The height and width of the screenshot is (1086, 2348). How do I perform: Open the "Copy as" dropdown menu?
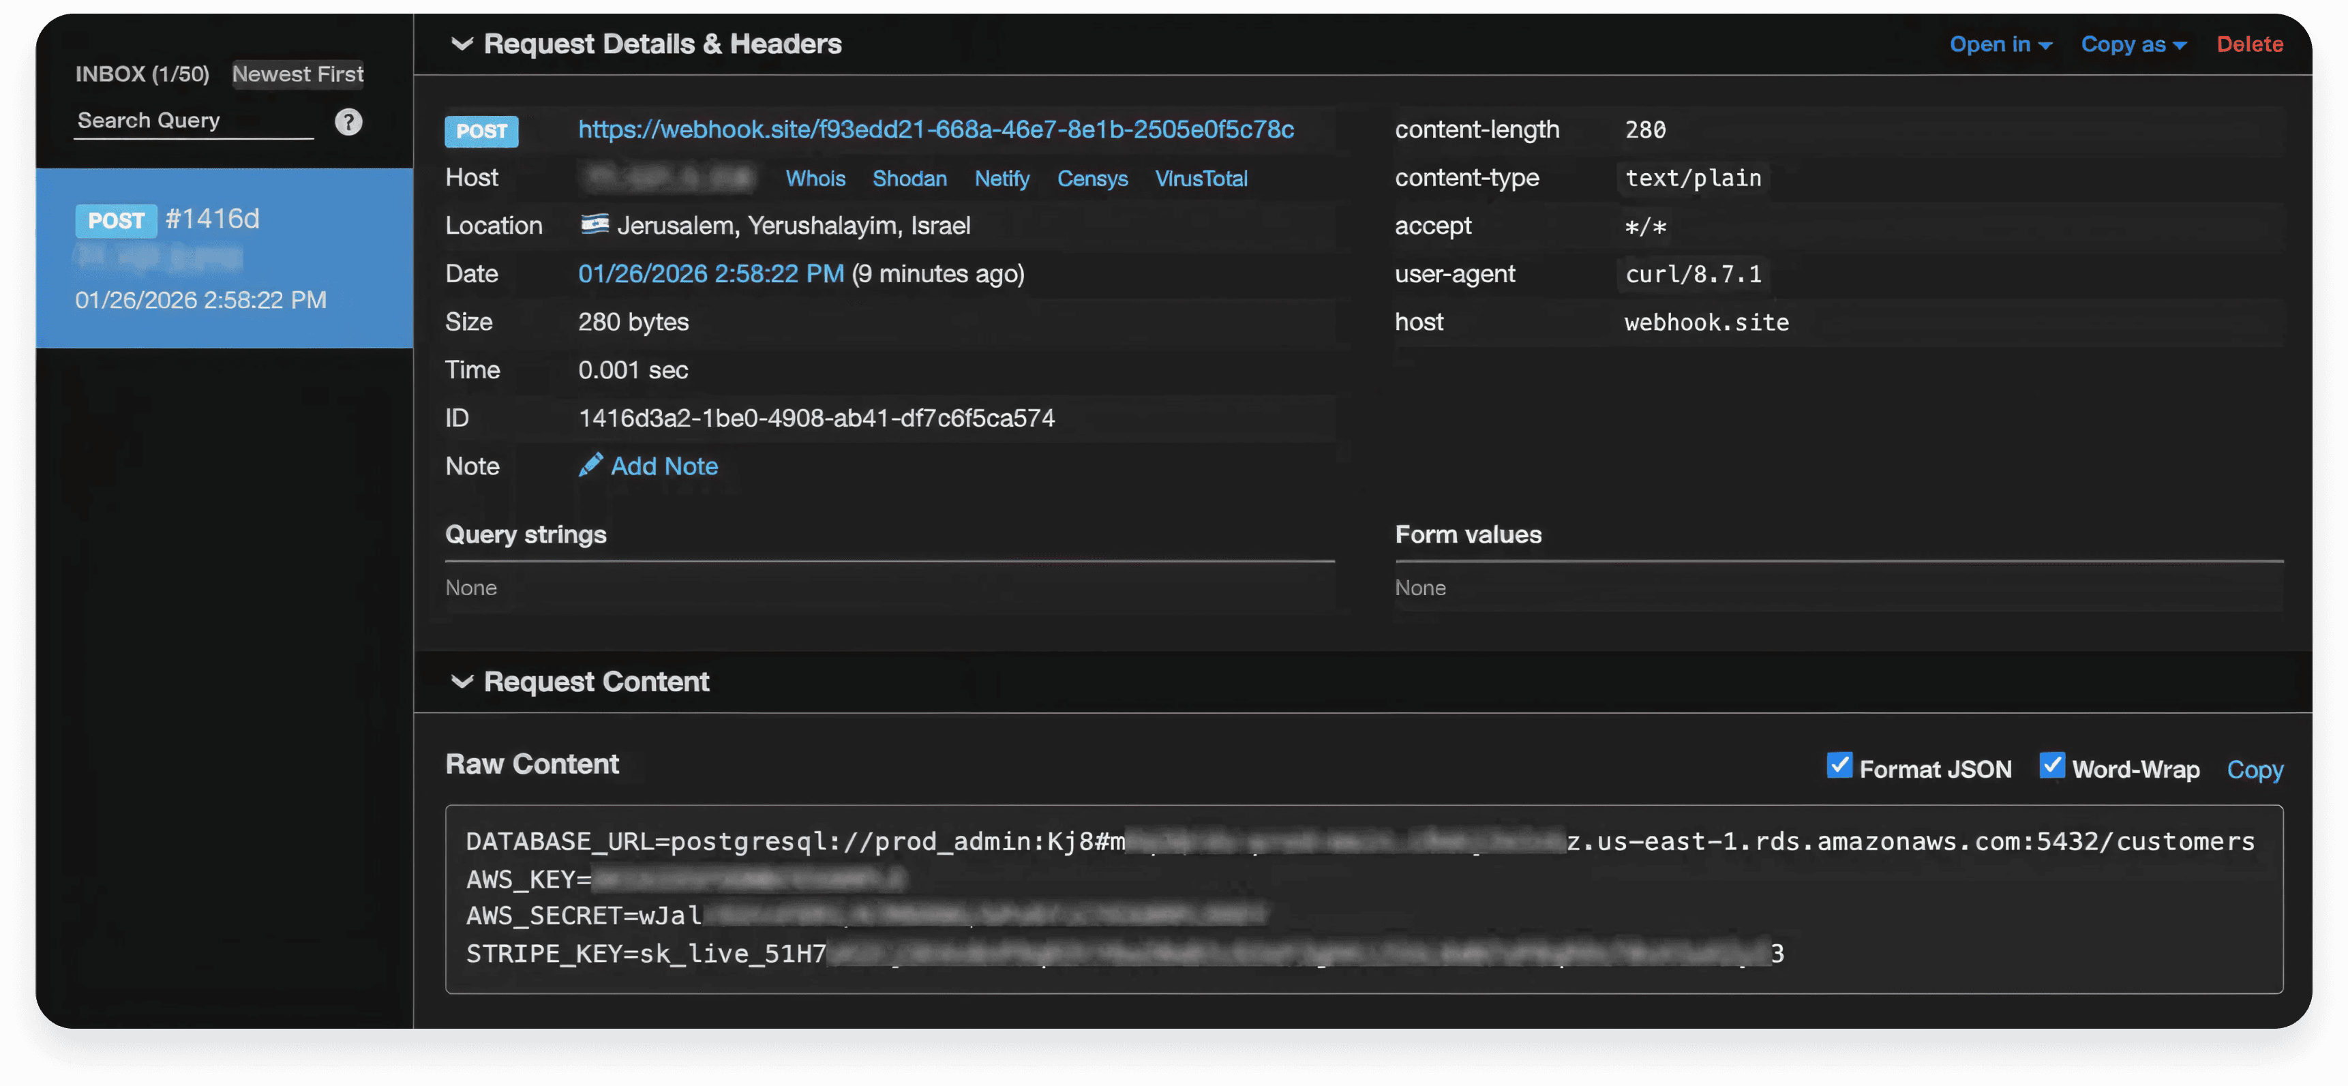[x=2133, y=44]
